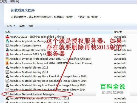Click the Autodesk Design Review 2013 icon

pos(7,50)
